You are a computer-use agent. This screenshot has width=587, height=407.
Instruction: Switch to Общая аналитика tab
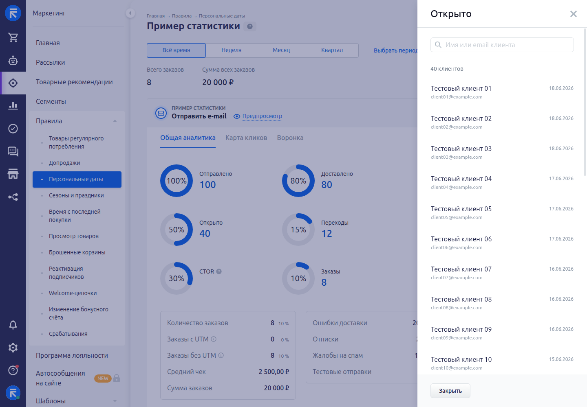188,138
